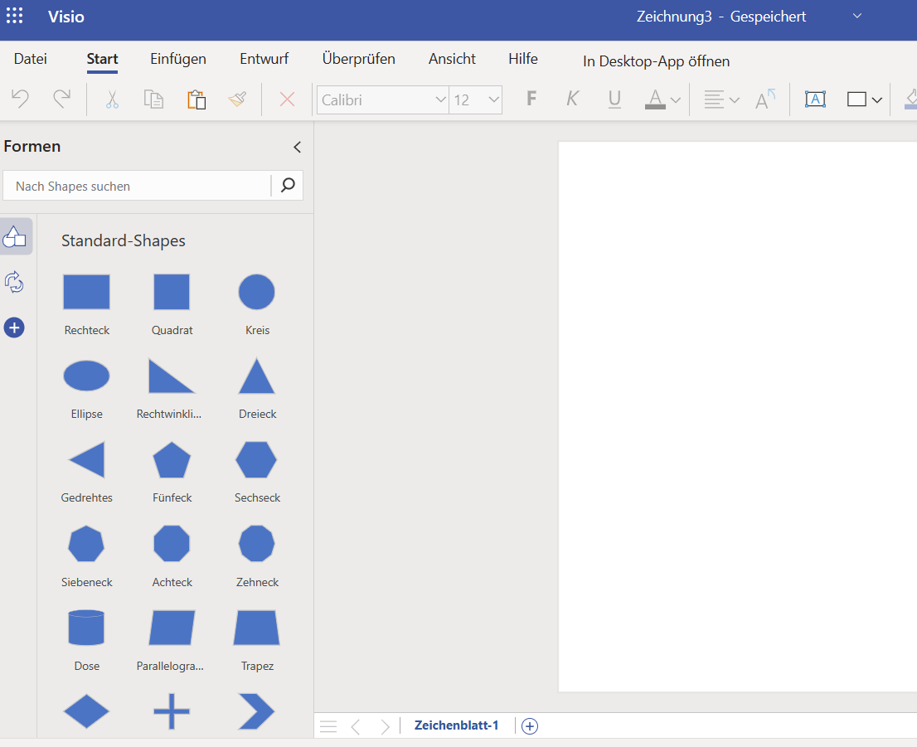Open the all-pages list icon

tap(328, 726)
